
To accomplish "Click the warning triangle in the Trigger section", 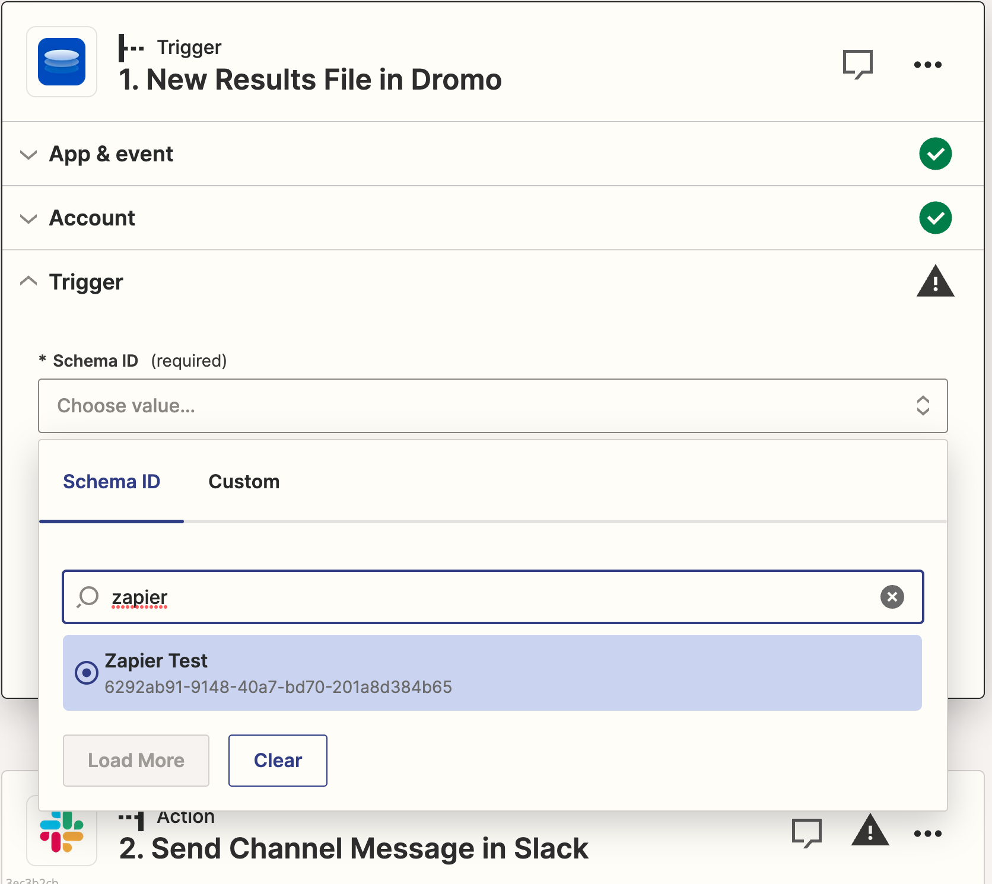I will (936, 281).
